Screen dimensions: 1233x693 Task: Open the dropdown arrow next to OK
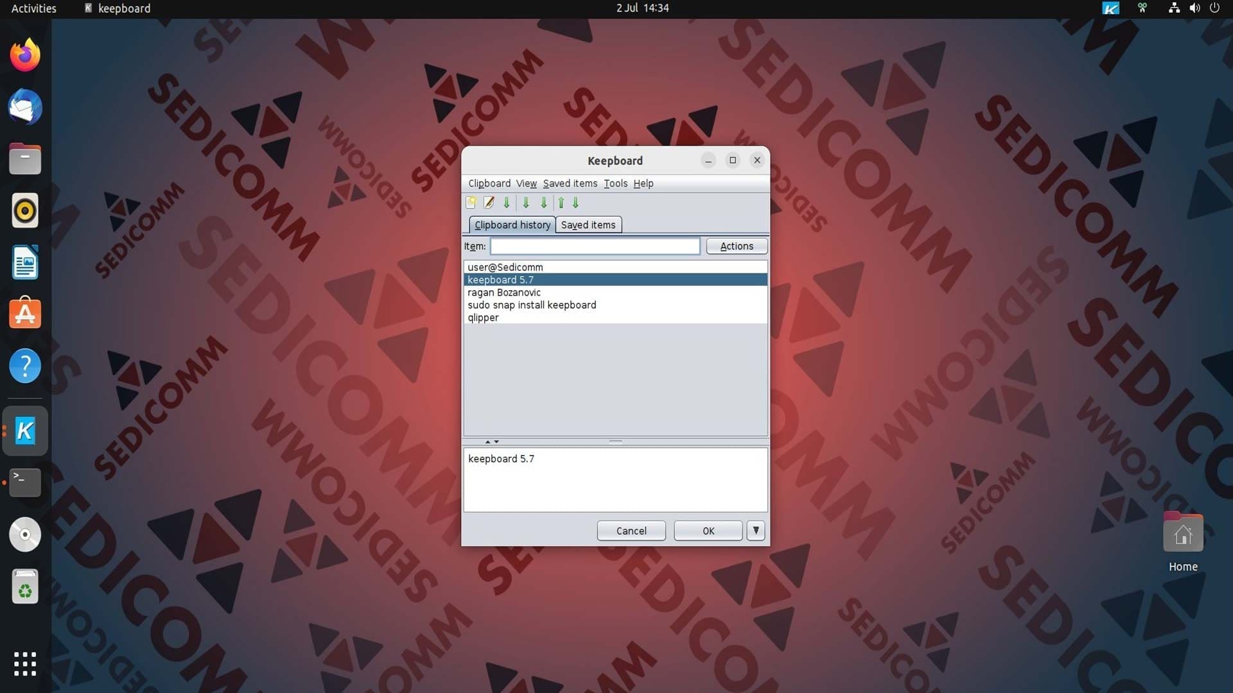(x=756, y=531)
